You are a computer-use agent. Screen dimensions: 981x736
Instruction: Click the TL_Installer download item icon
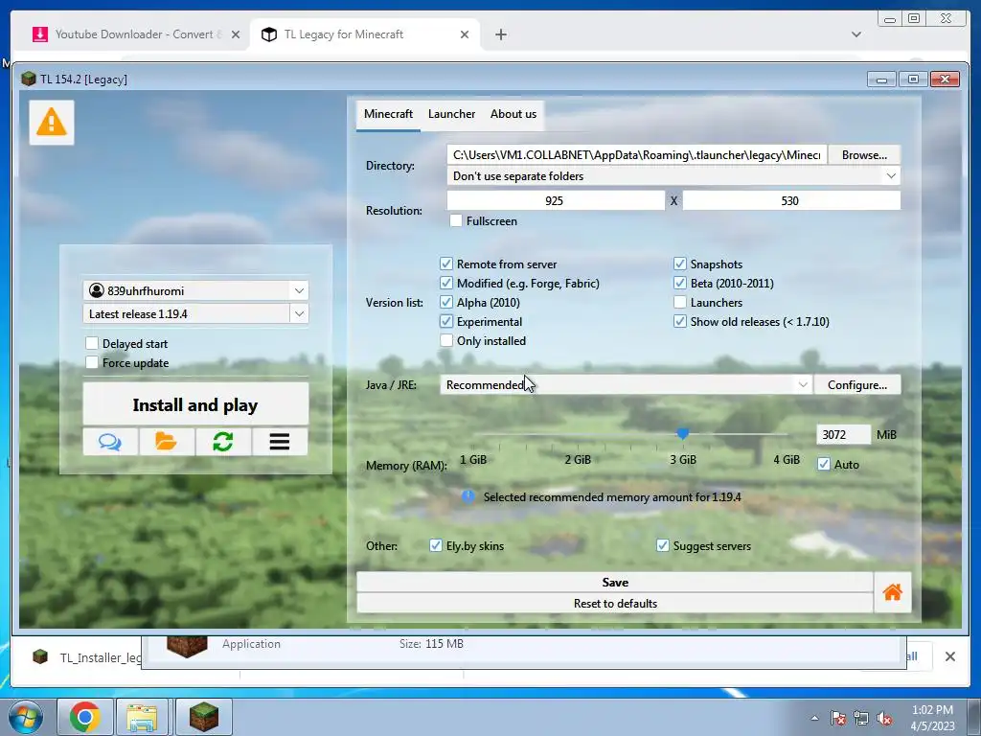click(x=40, y=656)
